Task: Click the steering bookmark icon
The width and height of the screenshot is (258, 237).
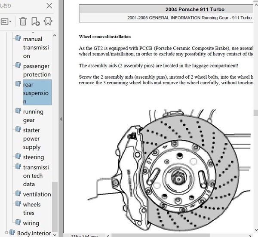Action: tap(18, 157)
